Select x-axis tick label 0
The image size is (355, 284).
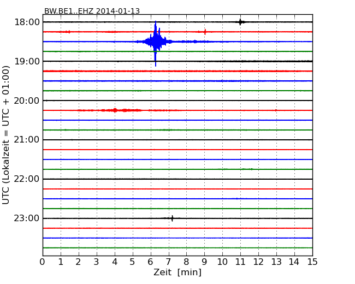43,262
